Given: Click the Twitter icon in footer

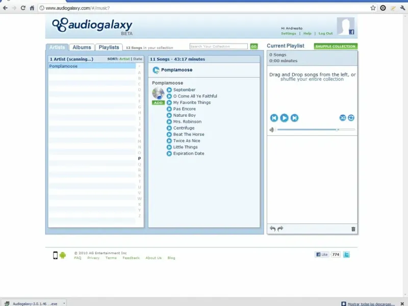Looking at the screenshot, I should click(x=346, y=254).
